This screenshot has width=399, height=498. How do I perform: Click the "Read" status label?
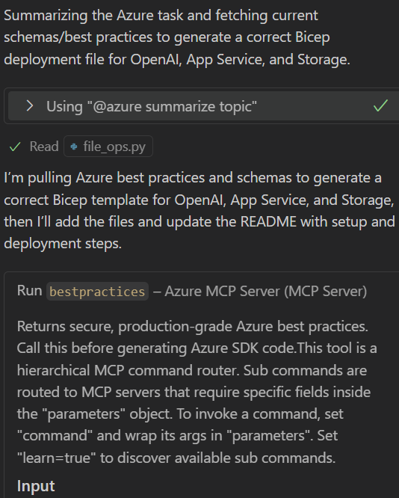tap(44, 147)
